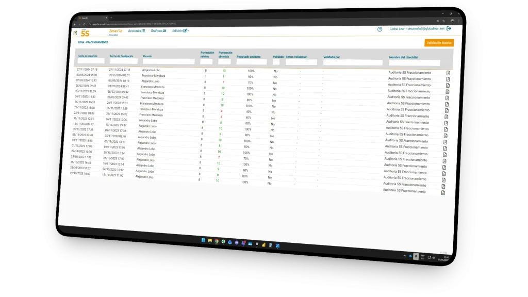The width and height of the screenshot is (528, 297).
Task: Open the apps grid icon beside logo
Action: (x=75, y=32)
